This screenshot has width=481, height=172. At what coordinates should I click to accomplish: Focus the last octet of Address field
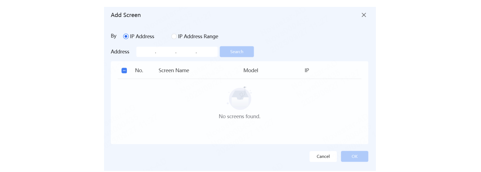(x=206, y=52)
